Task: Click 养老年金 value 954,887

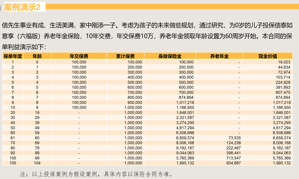Action: [234, 163]
